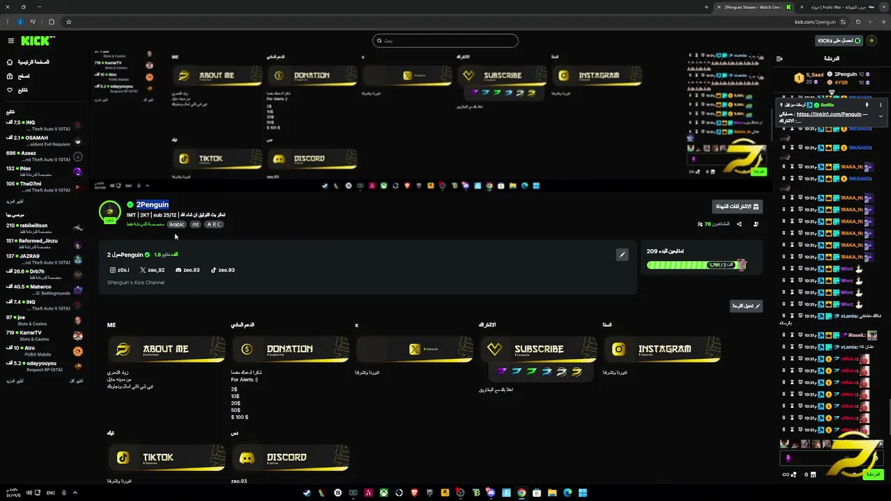This screenshot has width=891, height=501.
Task: Click the edit pencil in About panel
Action: [x=622, y=255]
